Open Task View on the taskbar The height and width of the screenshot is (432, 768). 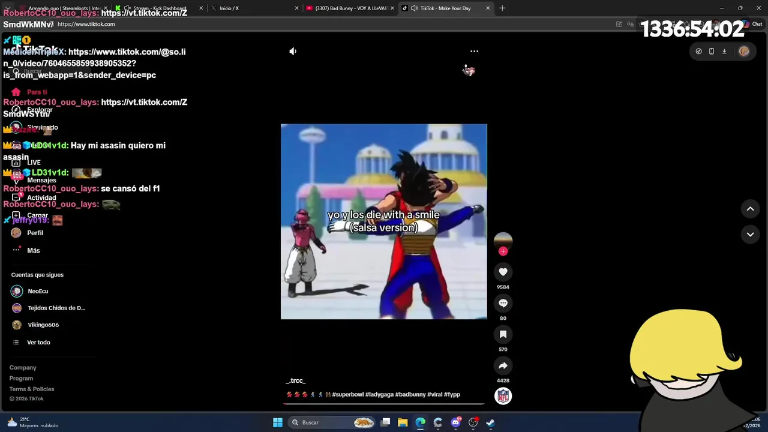pyautogui.click(x=385, y=422)
